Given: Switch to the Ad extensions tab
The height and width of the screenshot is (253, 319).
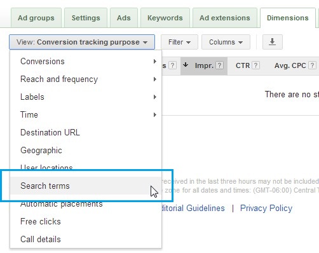Looking at the screenshot, I should tap(225, 18).
